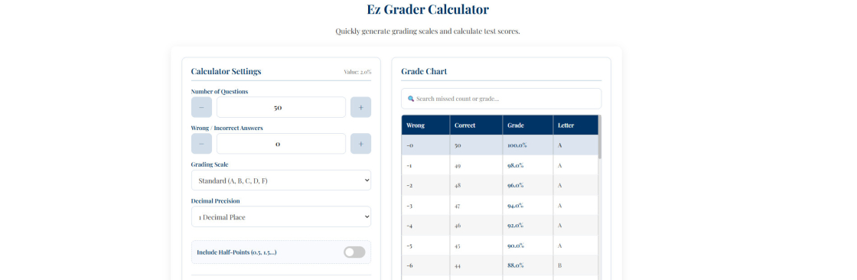This screenshot has height=280, width=857.
Task: Click the Wrong / Incorrect Answers field showing 0
Action: [281, 144]
